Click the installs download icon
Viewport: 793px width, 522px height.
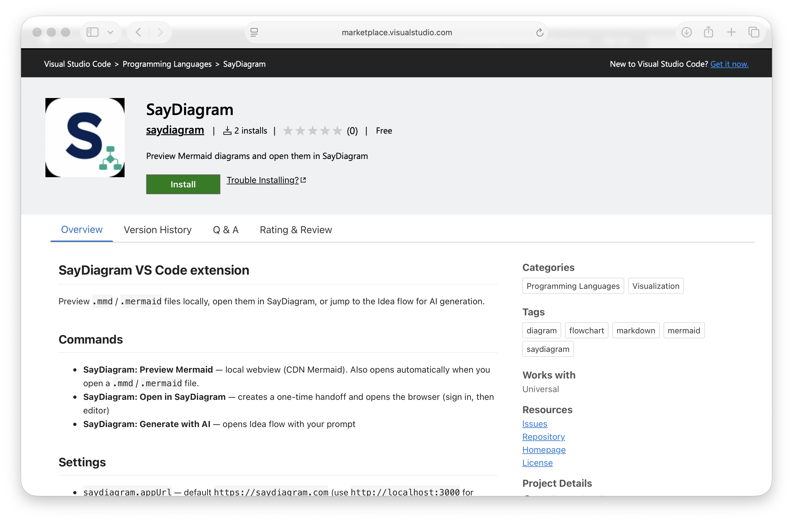[x=227, y=131]
